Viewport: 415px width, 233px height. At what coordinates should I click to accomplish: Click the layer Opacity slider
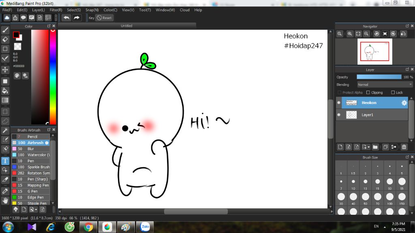coord(379,77)
